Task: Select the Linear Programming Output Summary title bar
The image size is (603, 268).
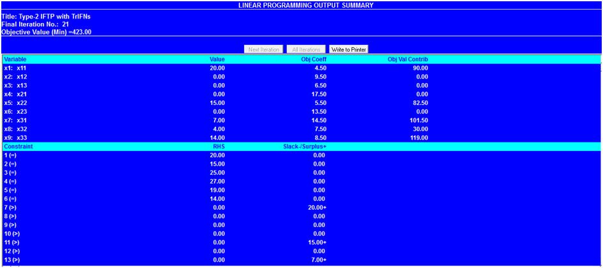Action: click(301, 5)
